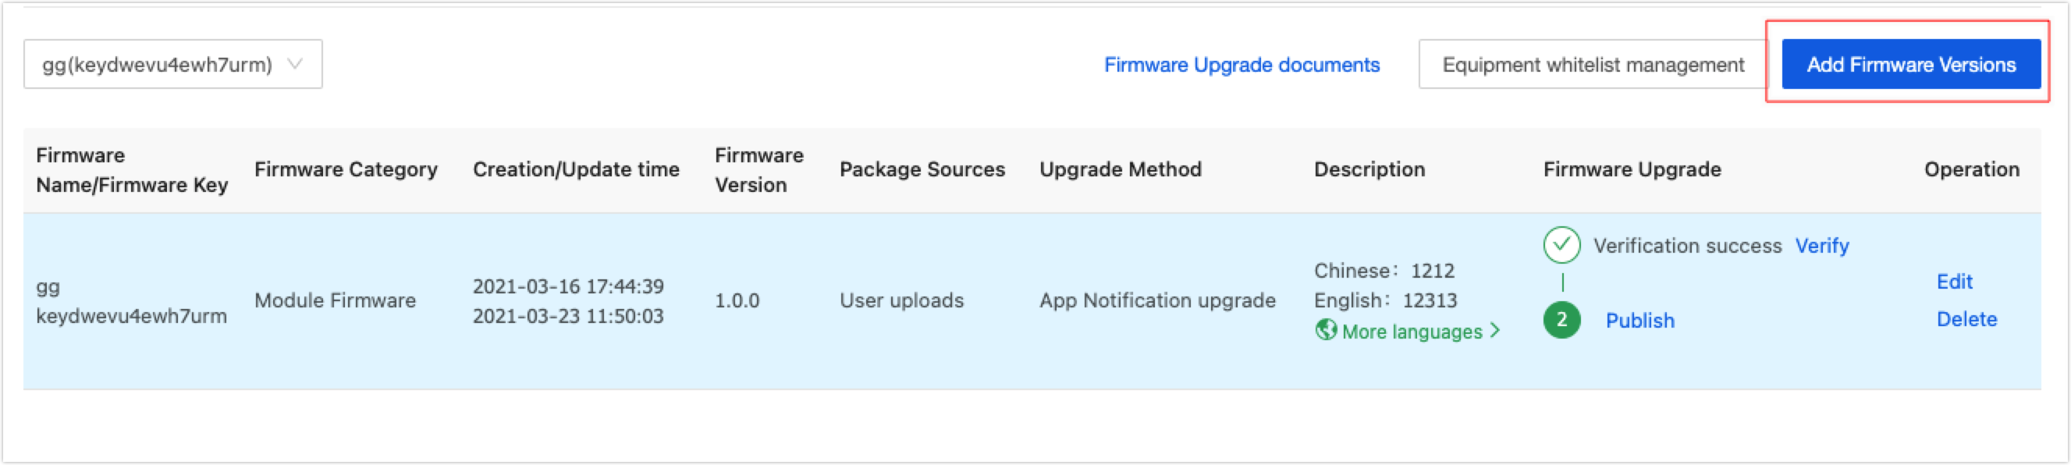Open Firmware Upgrade documents link
The height and width of the screenshot is (465, 2071).
(x=1242, y=64)
